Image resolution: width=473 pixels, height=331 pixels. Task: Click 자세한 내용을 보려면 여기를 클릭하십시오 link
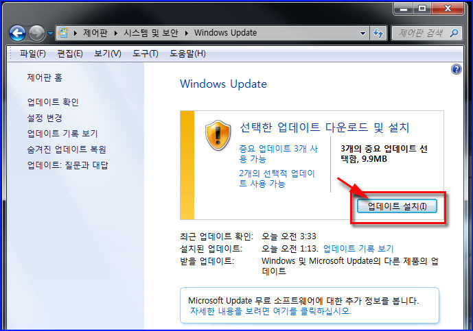pyautogui.click(x=271, y=311)
